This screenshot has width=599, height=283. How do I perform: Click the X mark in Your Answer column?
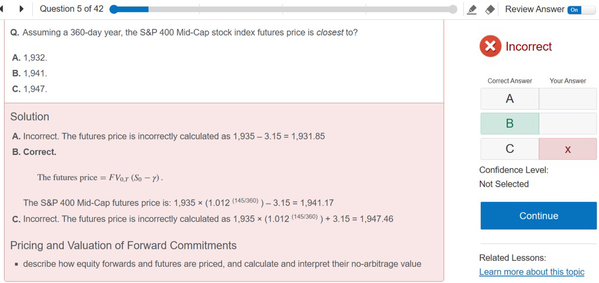[567, 149]
